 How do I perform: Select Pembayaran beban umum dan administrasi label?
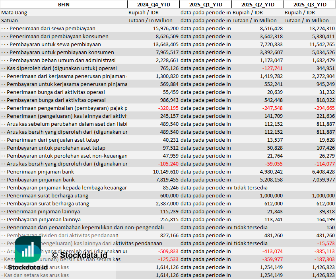coord(62,60)
